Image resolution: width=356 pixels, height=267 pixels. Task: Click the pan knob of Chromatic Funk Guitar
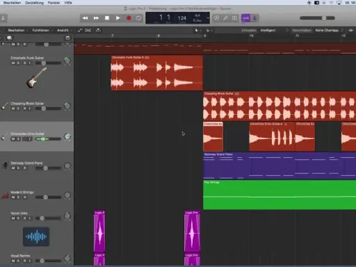pyautogui.click(x=67, y=60)
